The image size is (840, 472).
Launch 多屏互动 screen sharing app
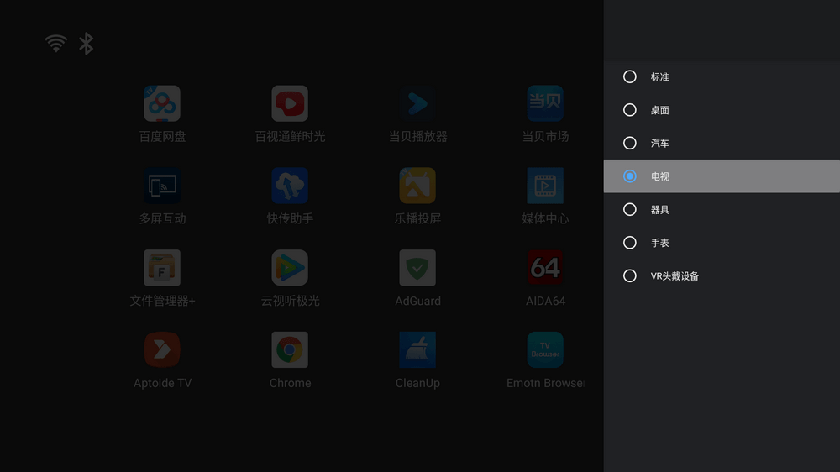tap(162, 186)
